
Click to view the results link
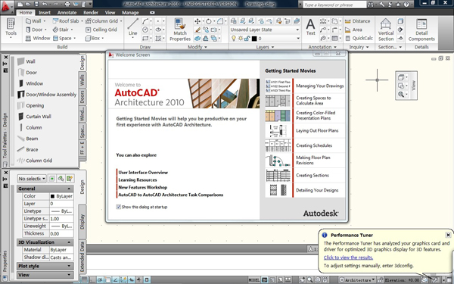(x=348, y=257)
